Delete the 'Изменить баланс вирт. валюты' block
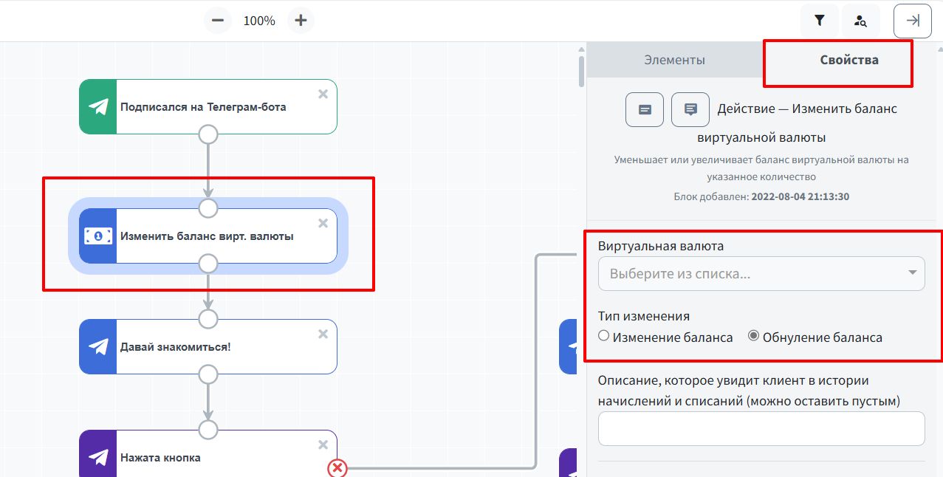The width and height of the screenshot is (943, 477). point(323,223)
